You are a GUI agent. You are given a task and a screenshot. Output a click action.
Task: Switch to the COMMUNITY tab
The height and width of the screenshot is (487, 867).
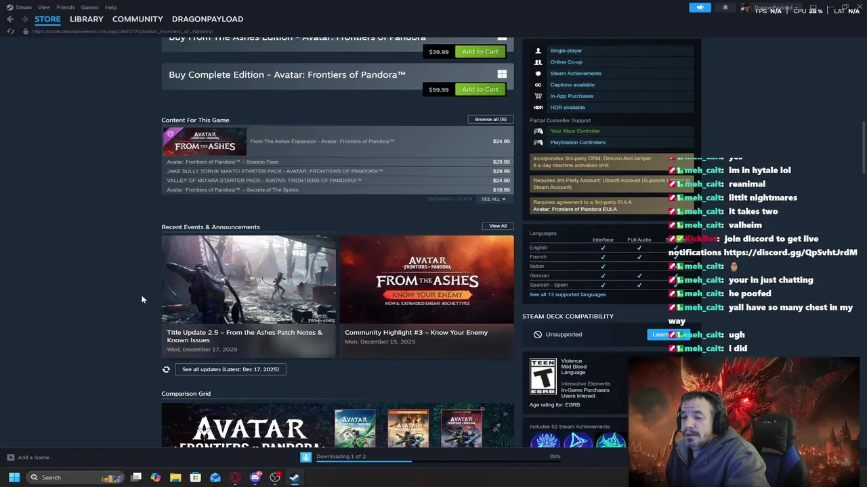(x=138, y=19)
